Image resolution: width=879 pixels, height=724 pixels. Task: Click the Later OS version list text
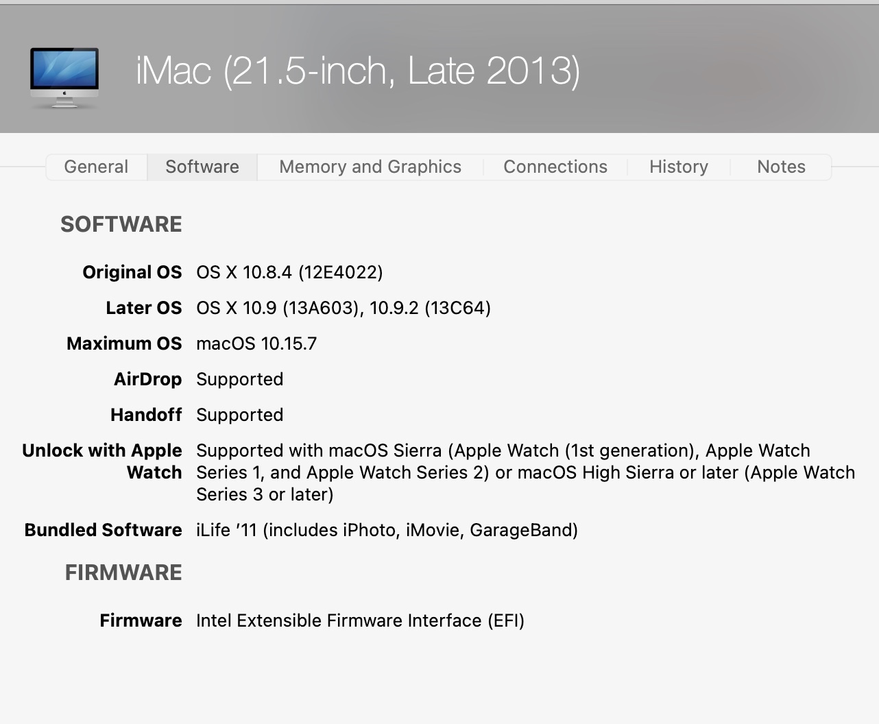point(344,308)
